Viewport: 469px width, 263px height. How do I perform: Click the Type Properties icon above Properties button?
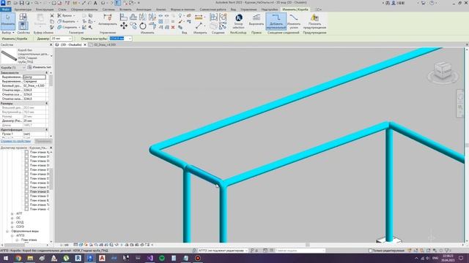(23, 17)
